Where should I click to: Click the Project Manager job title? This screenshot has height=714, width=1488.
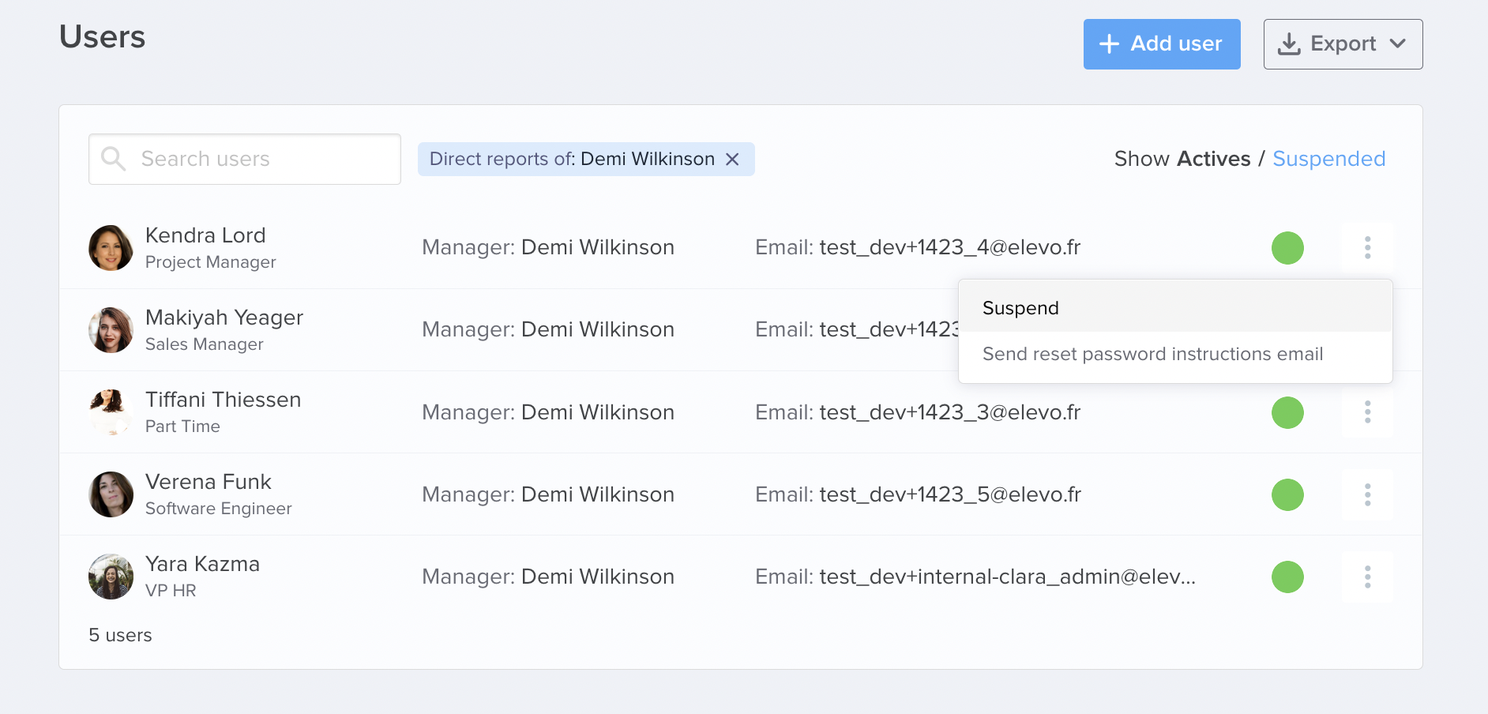211,262
